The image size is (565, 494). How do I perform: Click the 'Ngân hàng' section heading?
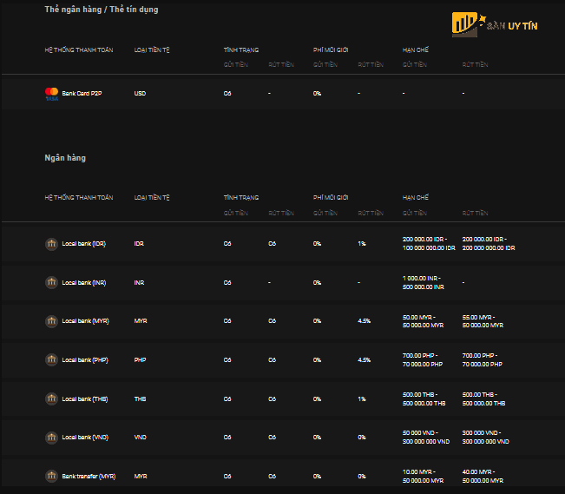65,158
